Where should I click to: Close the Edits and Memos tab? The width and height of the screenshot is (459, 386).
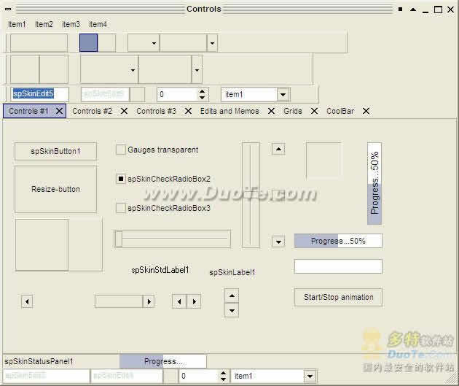(271, 111)
